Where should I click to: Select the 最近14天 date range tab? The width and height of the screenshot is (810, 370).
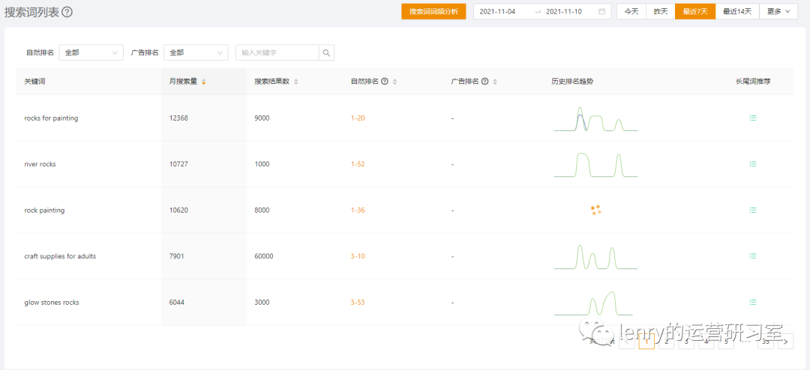tap(737, 11)
